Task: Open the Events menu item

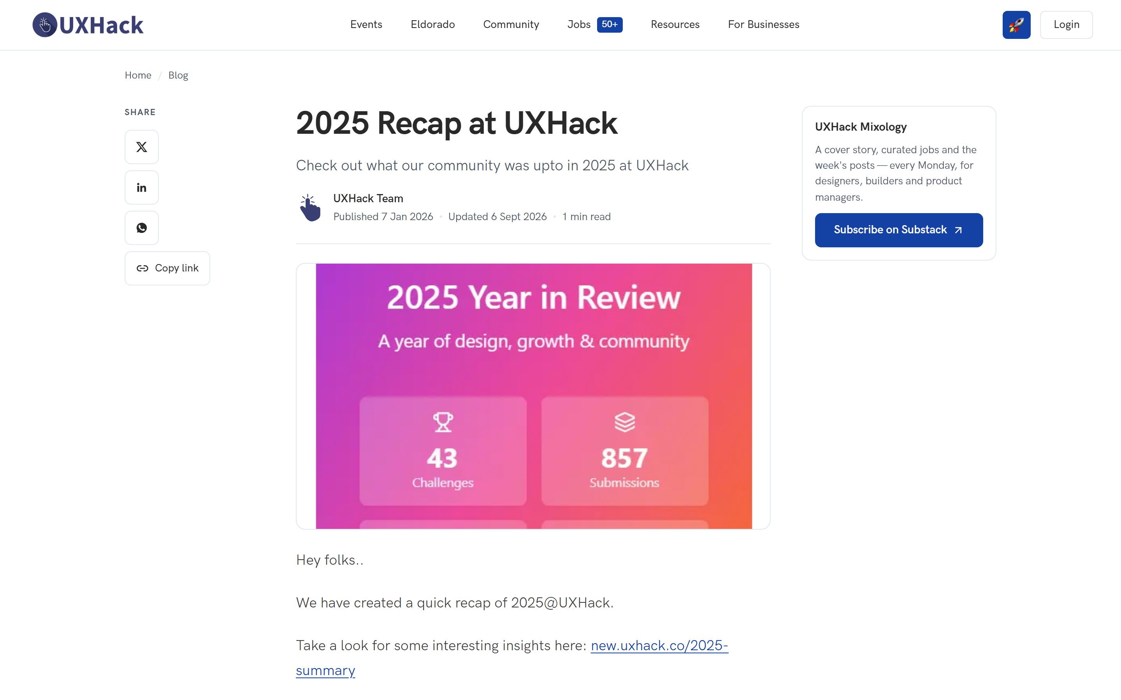Action: (x=366, y=24)
